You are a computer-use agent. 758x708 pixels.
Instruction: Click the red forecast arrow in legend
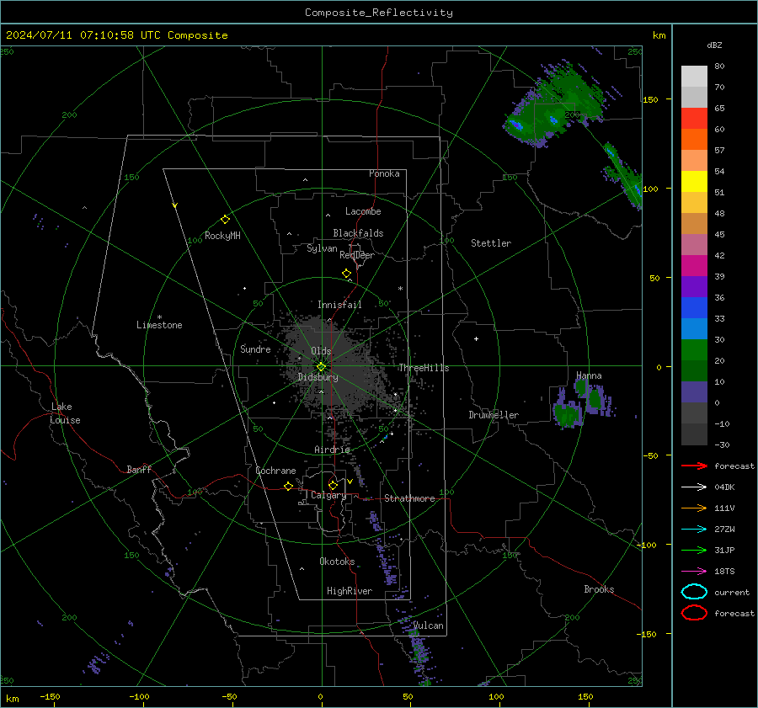tap(694, 466)
